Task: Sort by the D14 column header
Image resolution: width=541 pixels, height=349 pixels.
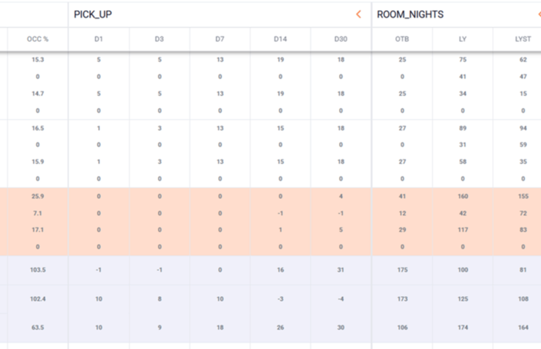Action: pos(280,39)
